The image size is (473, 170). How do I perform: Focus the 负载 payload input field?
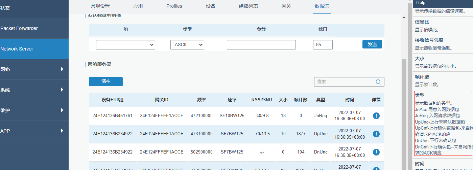tap(261, 45)
